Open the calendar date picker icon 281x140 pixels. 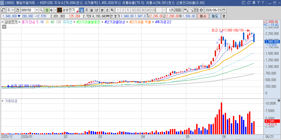coord(224,10)
